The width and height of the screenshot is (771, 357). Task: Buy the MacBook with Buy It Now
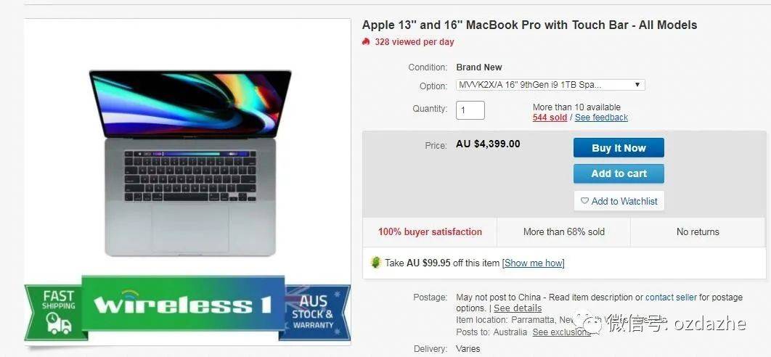coord(619,148)
